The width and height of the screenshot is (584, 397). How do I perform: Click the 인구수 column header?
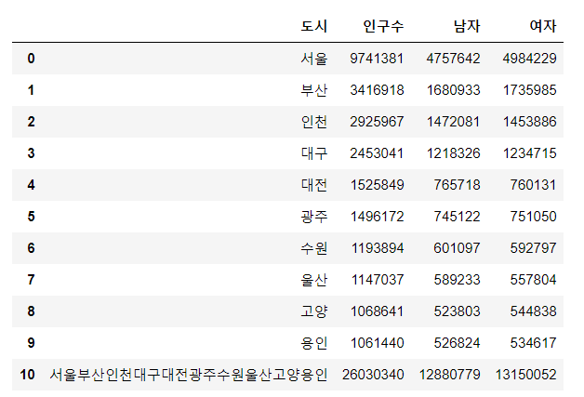(383, 26)
